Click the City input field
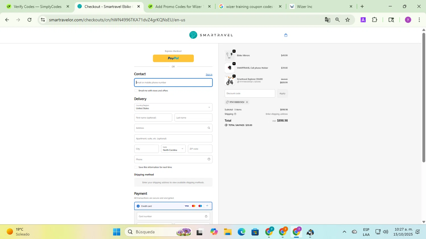Screen dimensions: 426x239 point(147,149)
